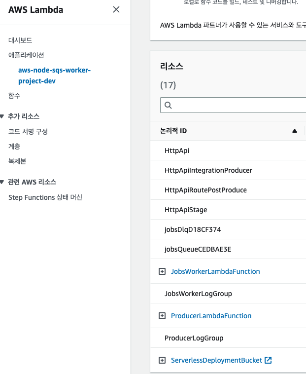
Task: Open 애플리케이션 in the sidebar
Action: [26, 55]
